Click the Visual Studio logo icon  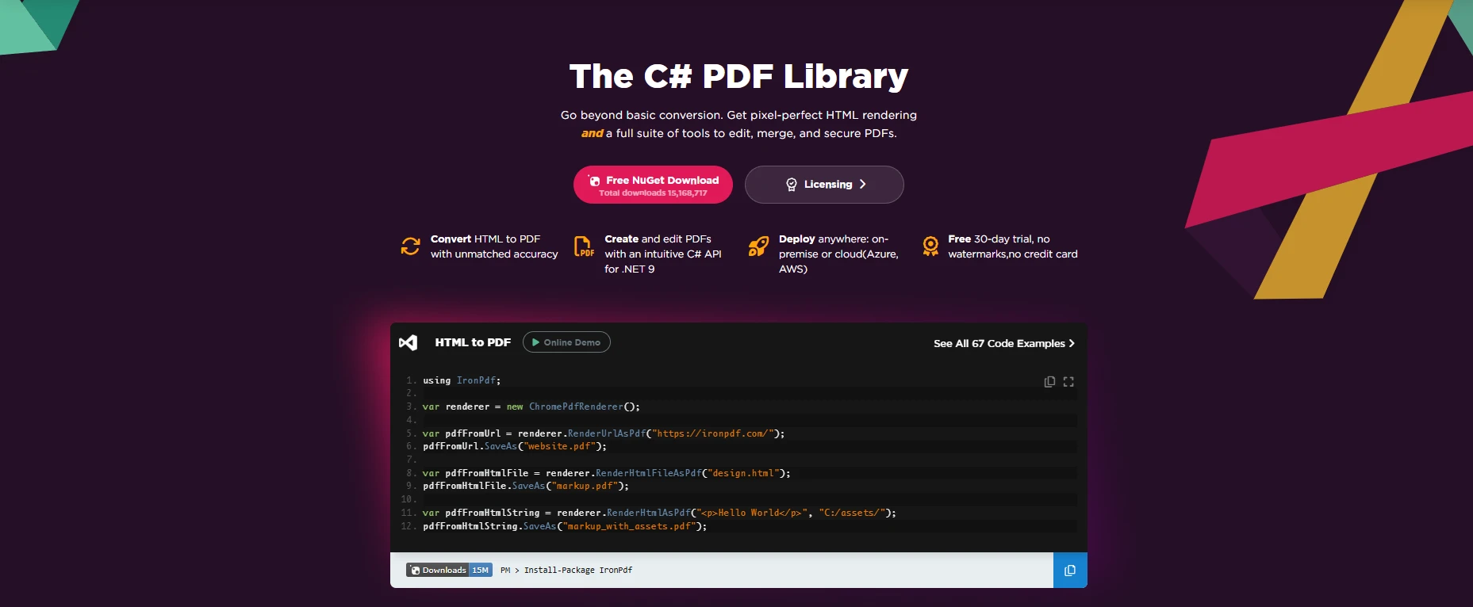point(408,342)
